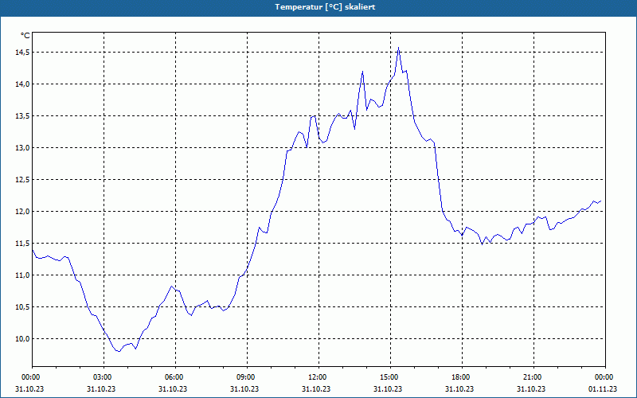Click the 03:00 time label

click(104, 377)
